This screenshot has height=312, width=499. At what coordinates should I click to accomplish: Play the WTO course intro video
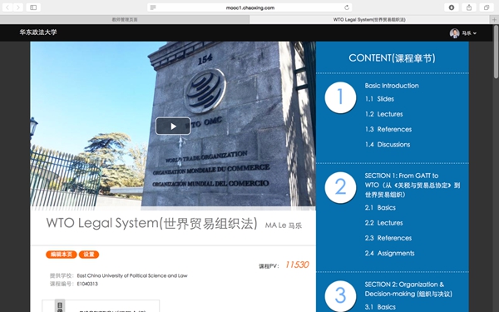[173, 126]
